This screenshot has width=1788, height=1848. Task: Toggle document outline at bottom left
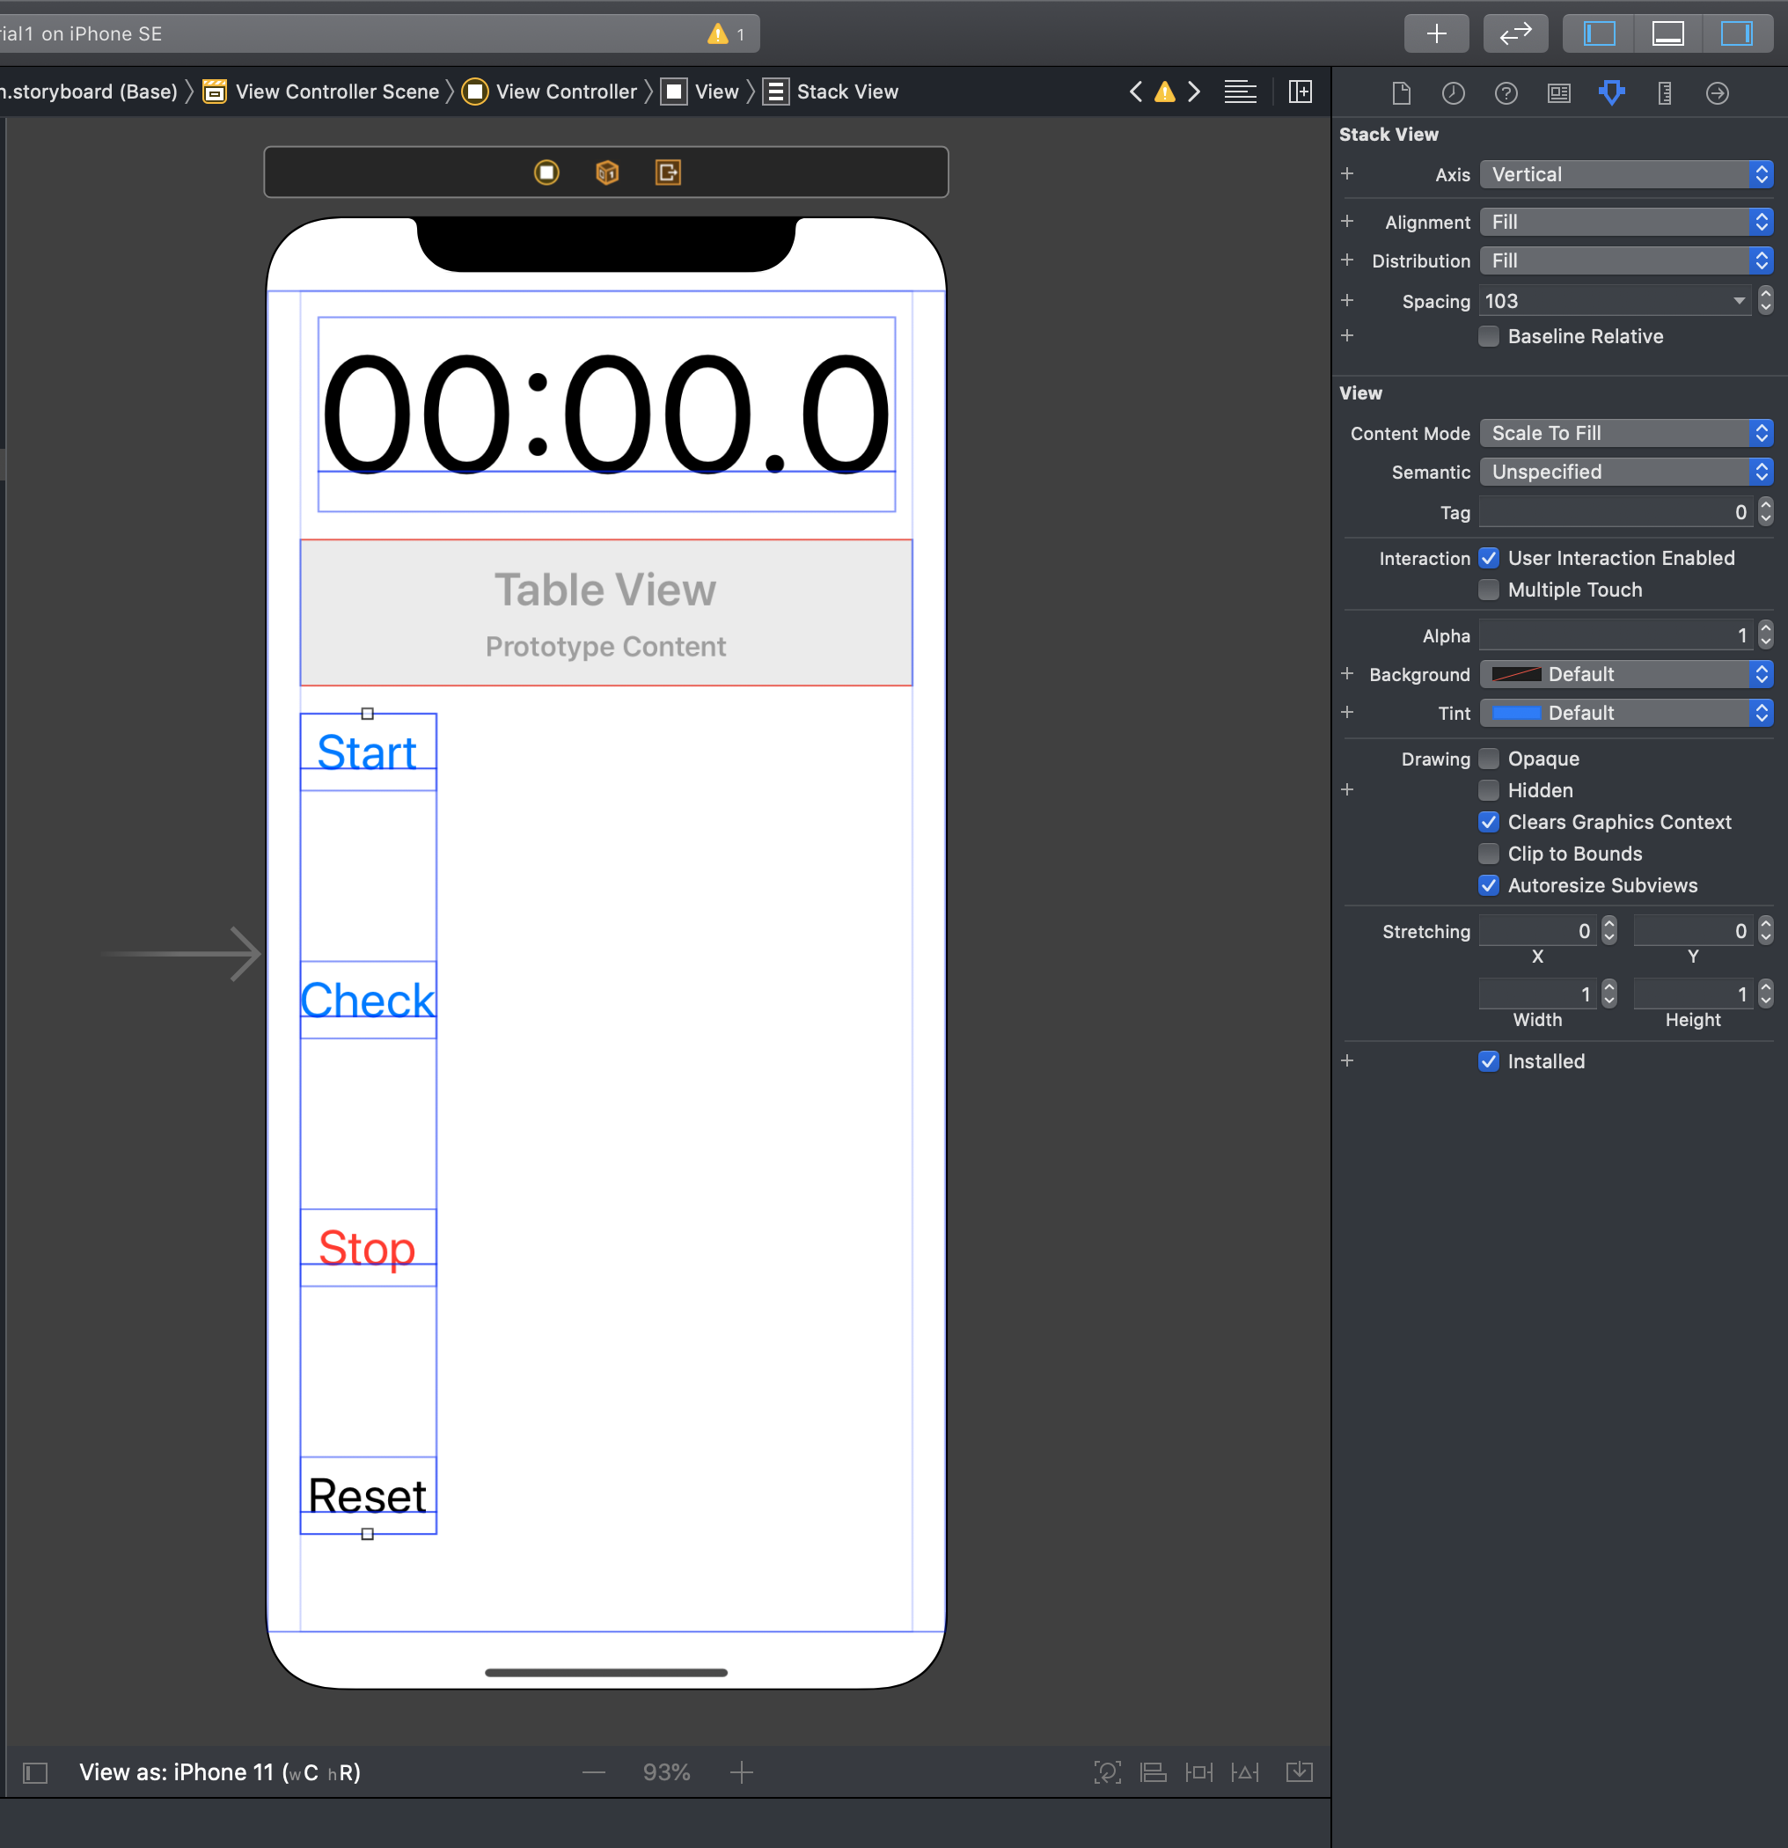[x=35, y=1772]
